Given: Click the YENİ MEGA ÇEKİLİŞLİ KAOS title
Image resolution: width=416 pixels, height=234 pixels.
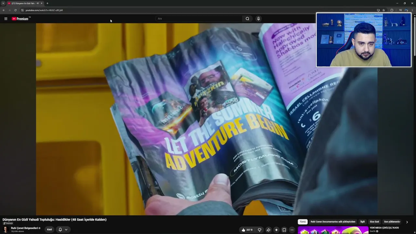Looking at the screenshot, I should point(384,228).
